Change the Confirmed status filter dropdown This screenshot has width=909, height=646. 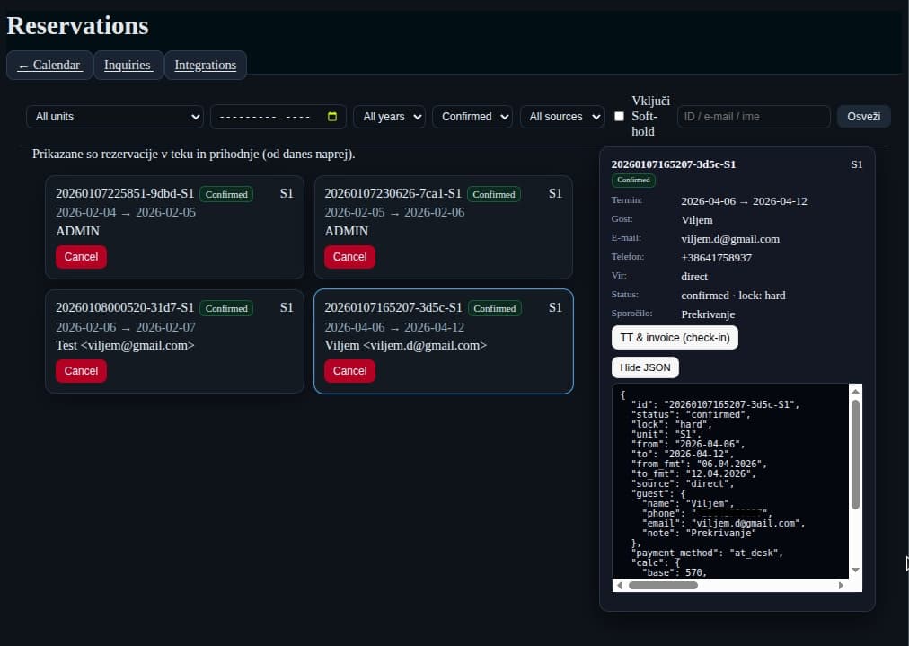pos(472,116)
